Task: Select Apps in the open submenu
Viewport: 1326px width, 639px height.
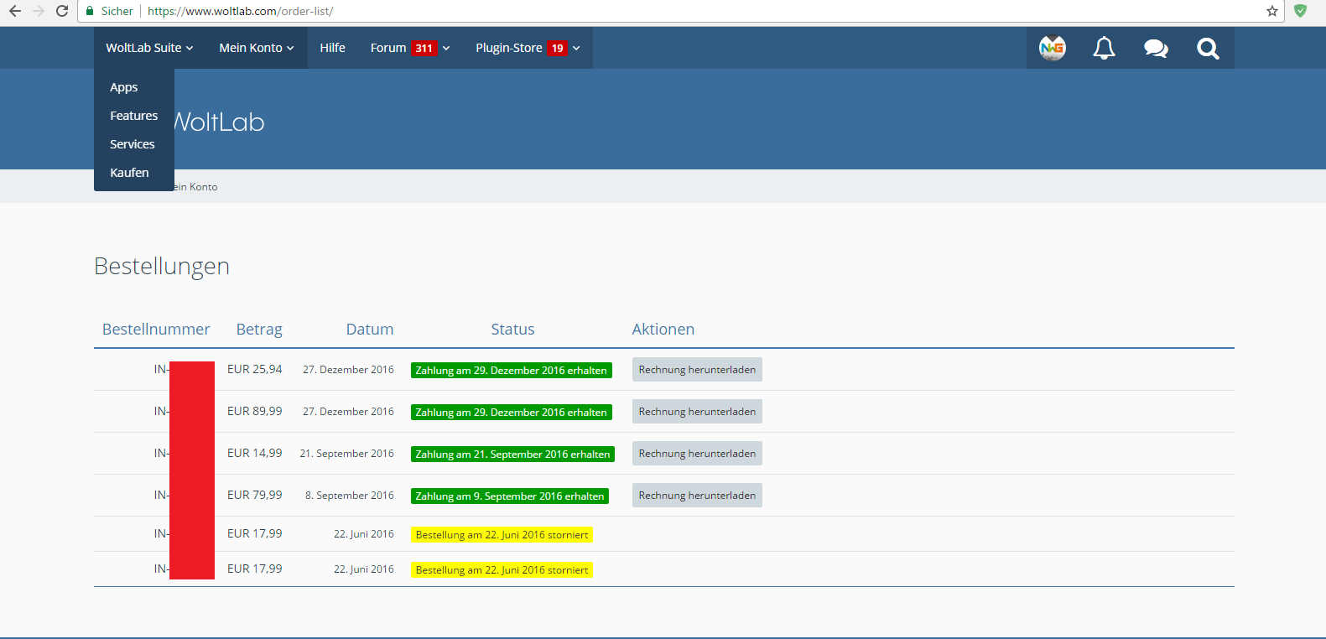Action: click(124, 87)
